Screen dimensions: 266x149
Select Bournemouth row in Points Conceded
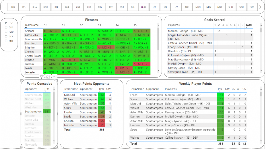click(x=33, y=95)
